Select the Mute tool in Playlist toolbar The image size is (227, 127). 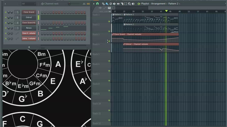[114, 4]
